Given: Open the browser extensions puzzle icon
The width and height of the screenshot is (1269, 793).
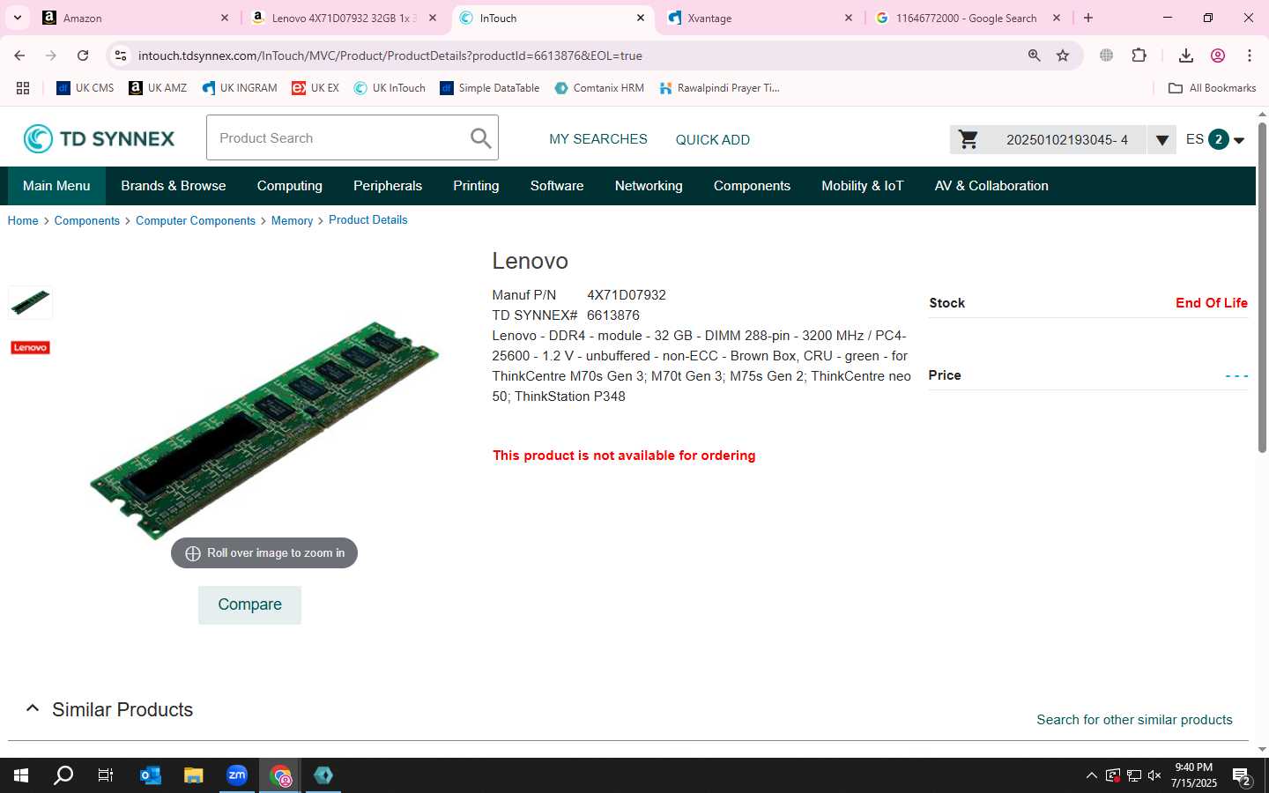Looking at the screenshot, I should pyautogui.click(x=1139, y=56).
